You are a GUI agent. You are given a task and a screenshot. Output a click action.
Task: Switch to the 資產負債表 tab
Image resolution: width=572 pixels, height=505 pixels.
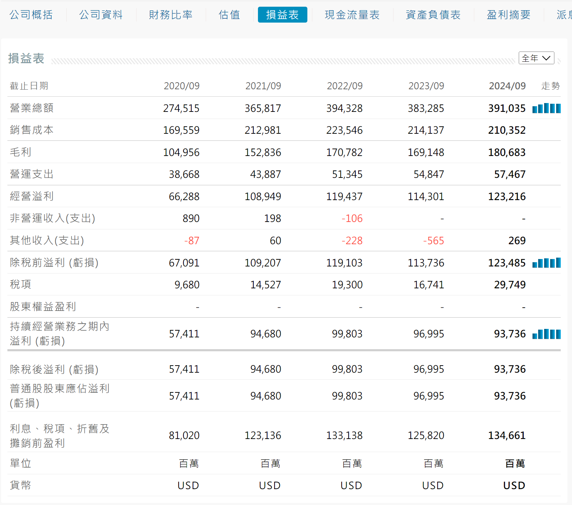[433, 15]
